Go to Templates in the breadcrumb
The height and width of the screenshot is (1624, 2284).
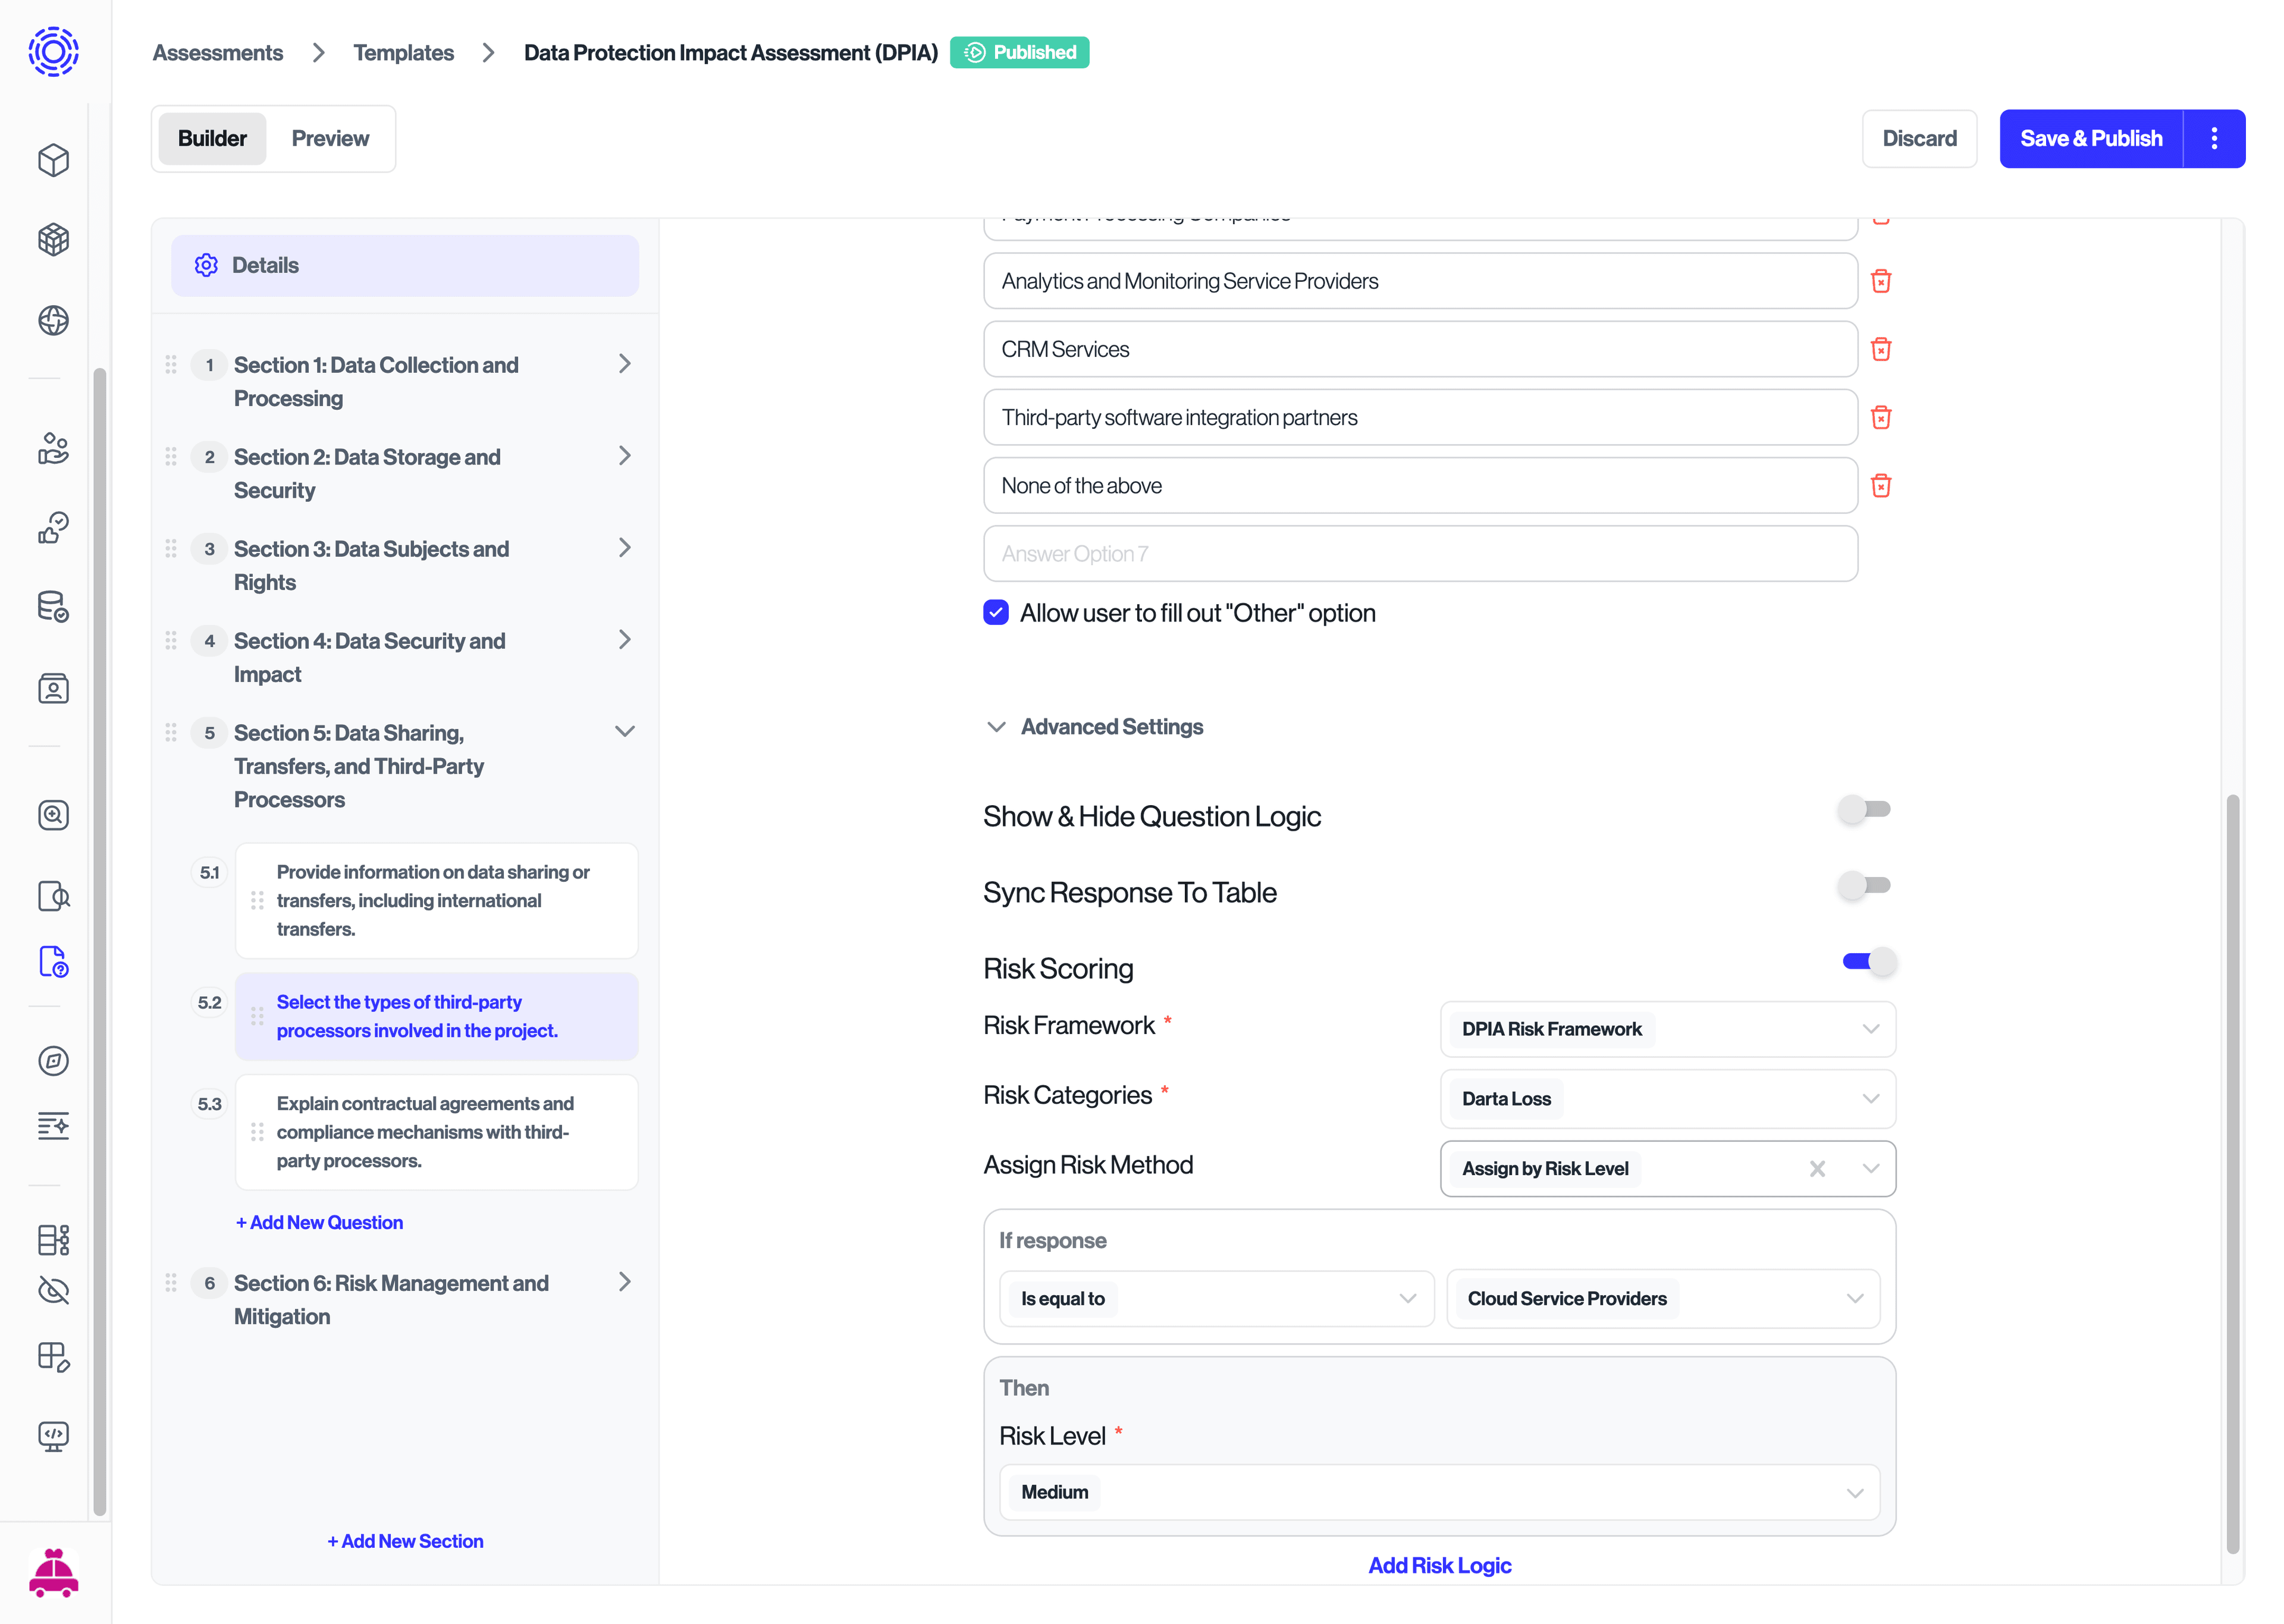(403, 53)
